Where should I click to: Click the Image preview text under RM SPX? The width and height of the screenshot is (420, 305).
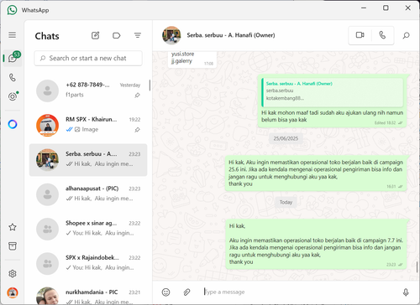tap(90, 129)
